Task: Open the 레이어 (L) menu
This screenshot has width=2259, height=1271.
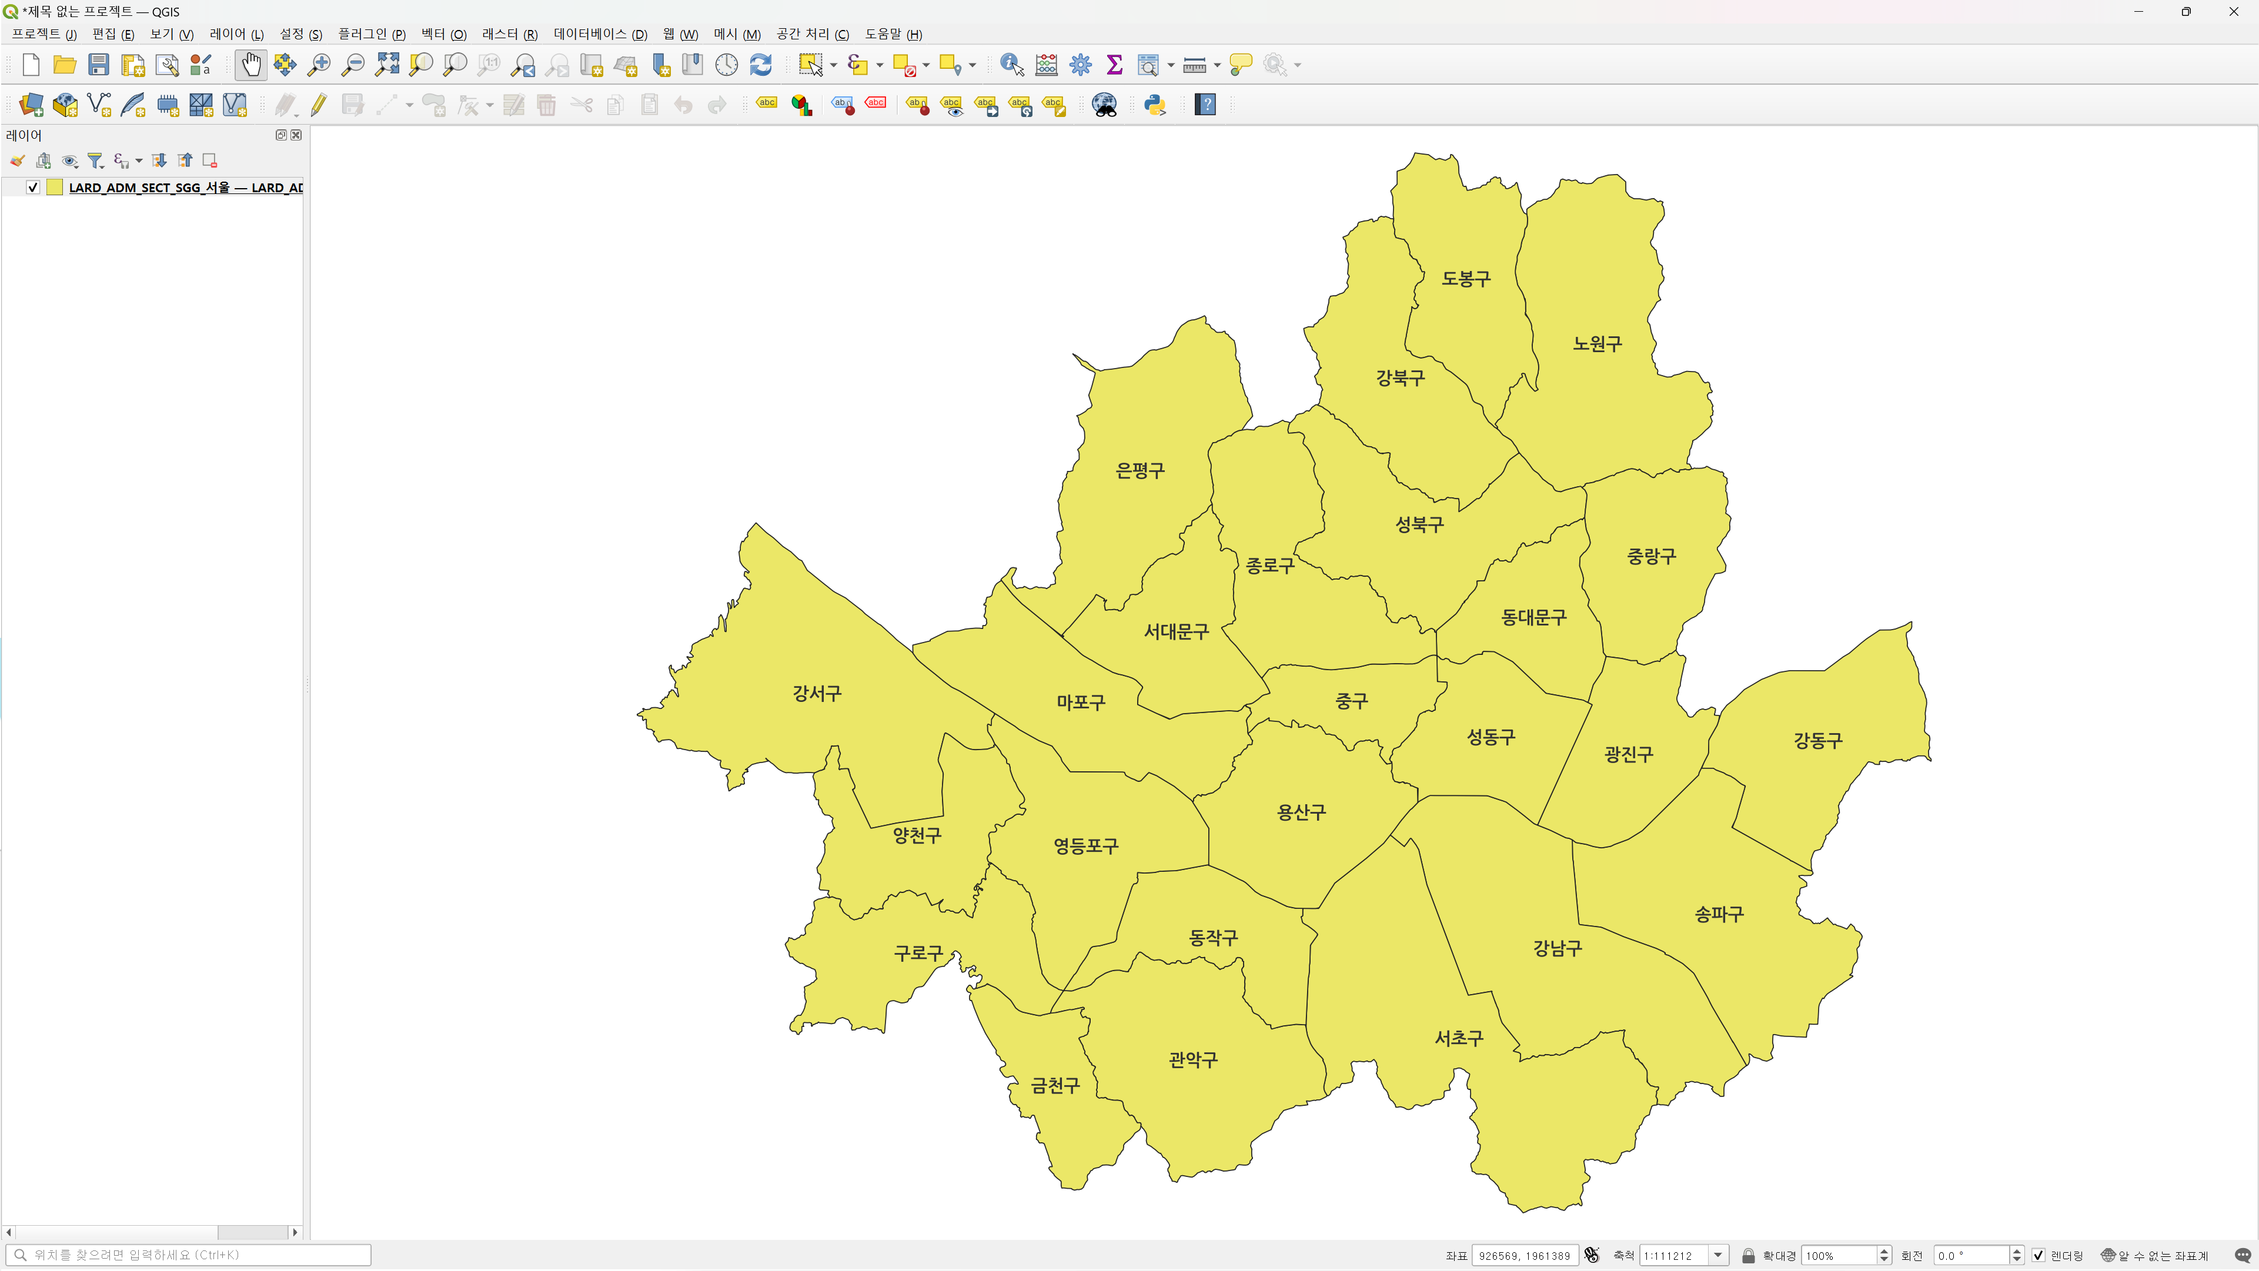Action: point(236,34)
